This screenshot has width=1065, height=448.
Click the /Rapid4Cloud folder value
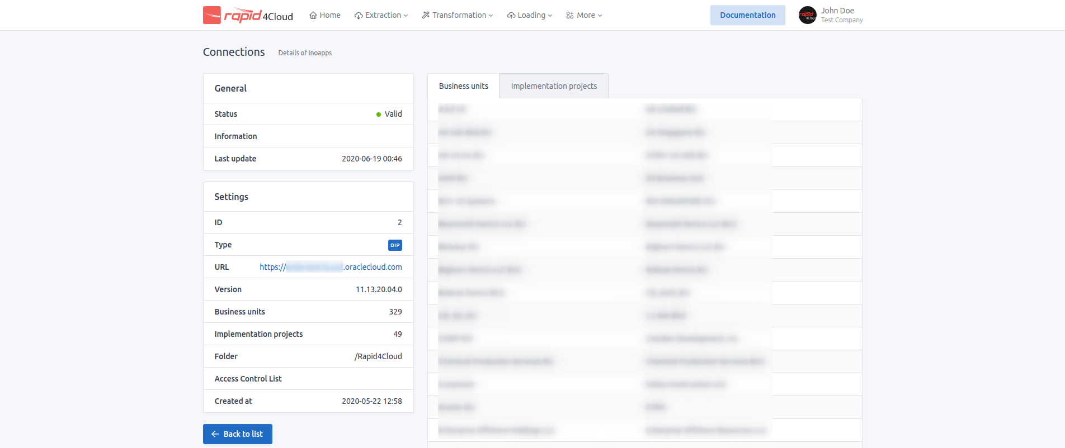click(378, 356)
